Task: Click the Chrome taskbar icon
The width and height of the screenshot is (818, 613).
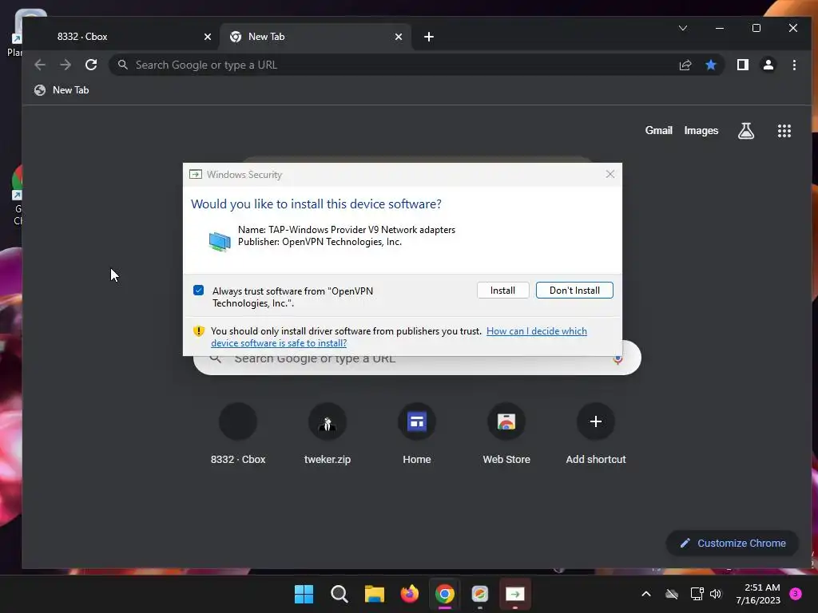Action: coord(444,594)
